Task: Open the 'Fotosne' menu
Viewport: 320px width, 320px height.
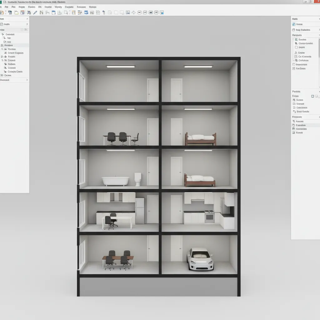Action: pos(81,7)
